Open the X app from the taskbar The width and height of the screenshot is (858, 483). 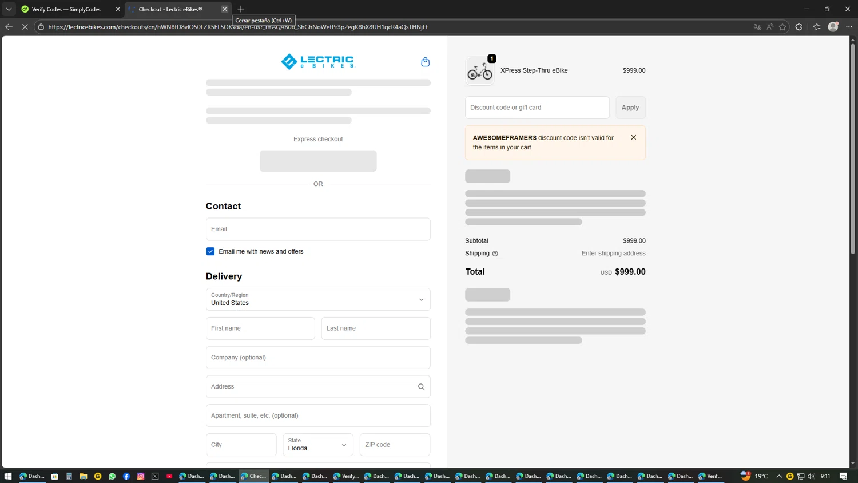(x=155, y=476)
